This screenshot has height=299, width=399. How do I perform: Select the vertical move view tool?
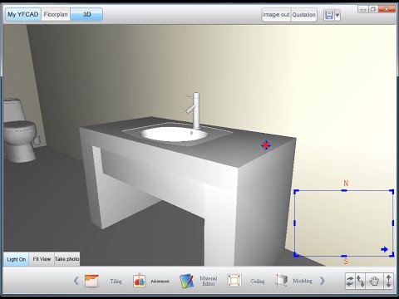[388, 281]
